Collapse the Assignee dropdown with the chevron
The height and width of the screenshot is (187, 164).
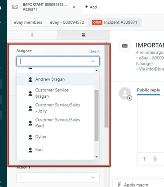click(x=93, y=61)
